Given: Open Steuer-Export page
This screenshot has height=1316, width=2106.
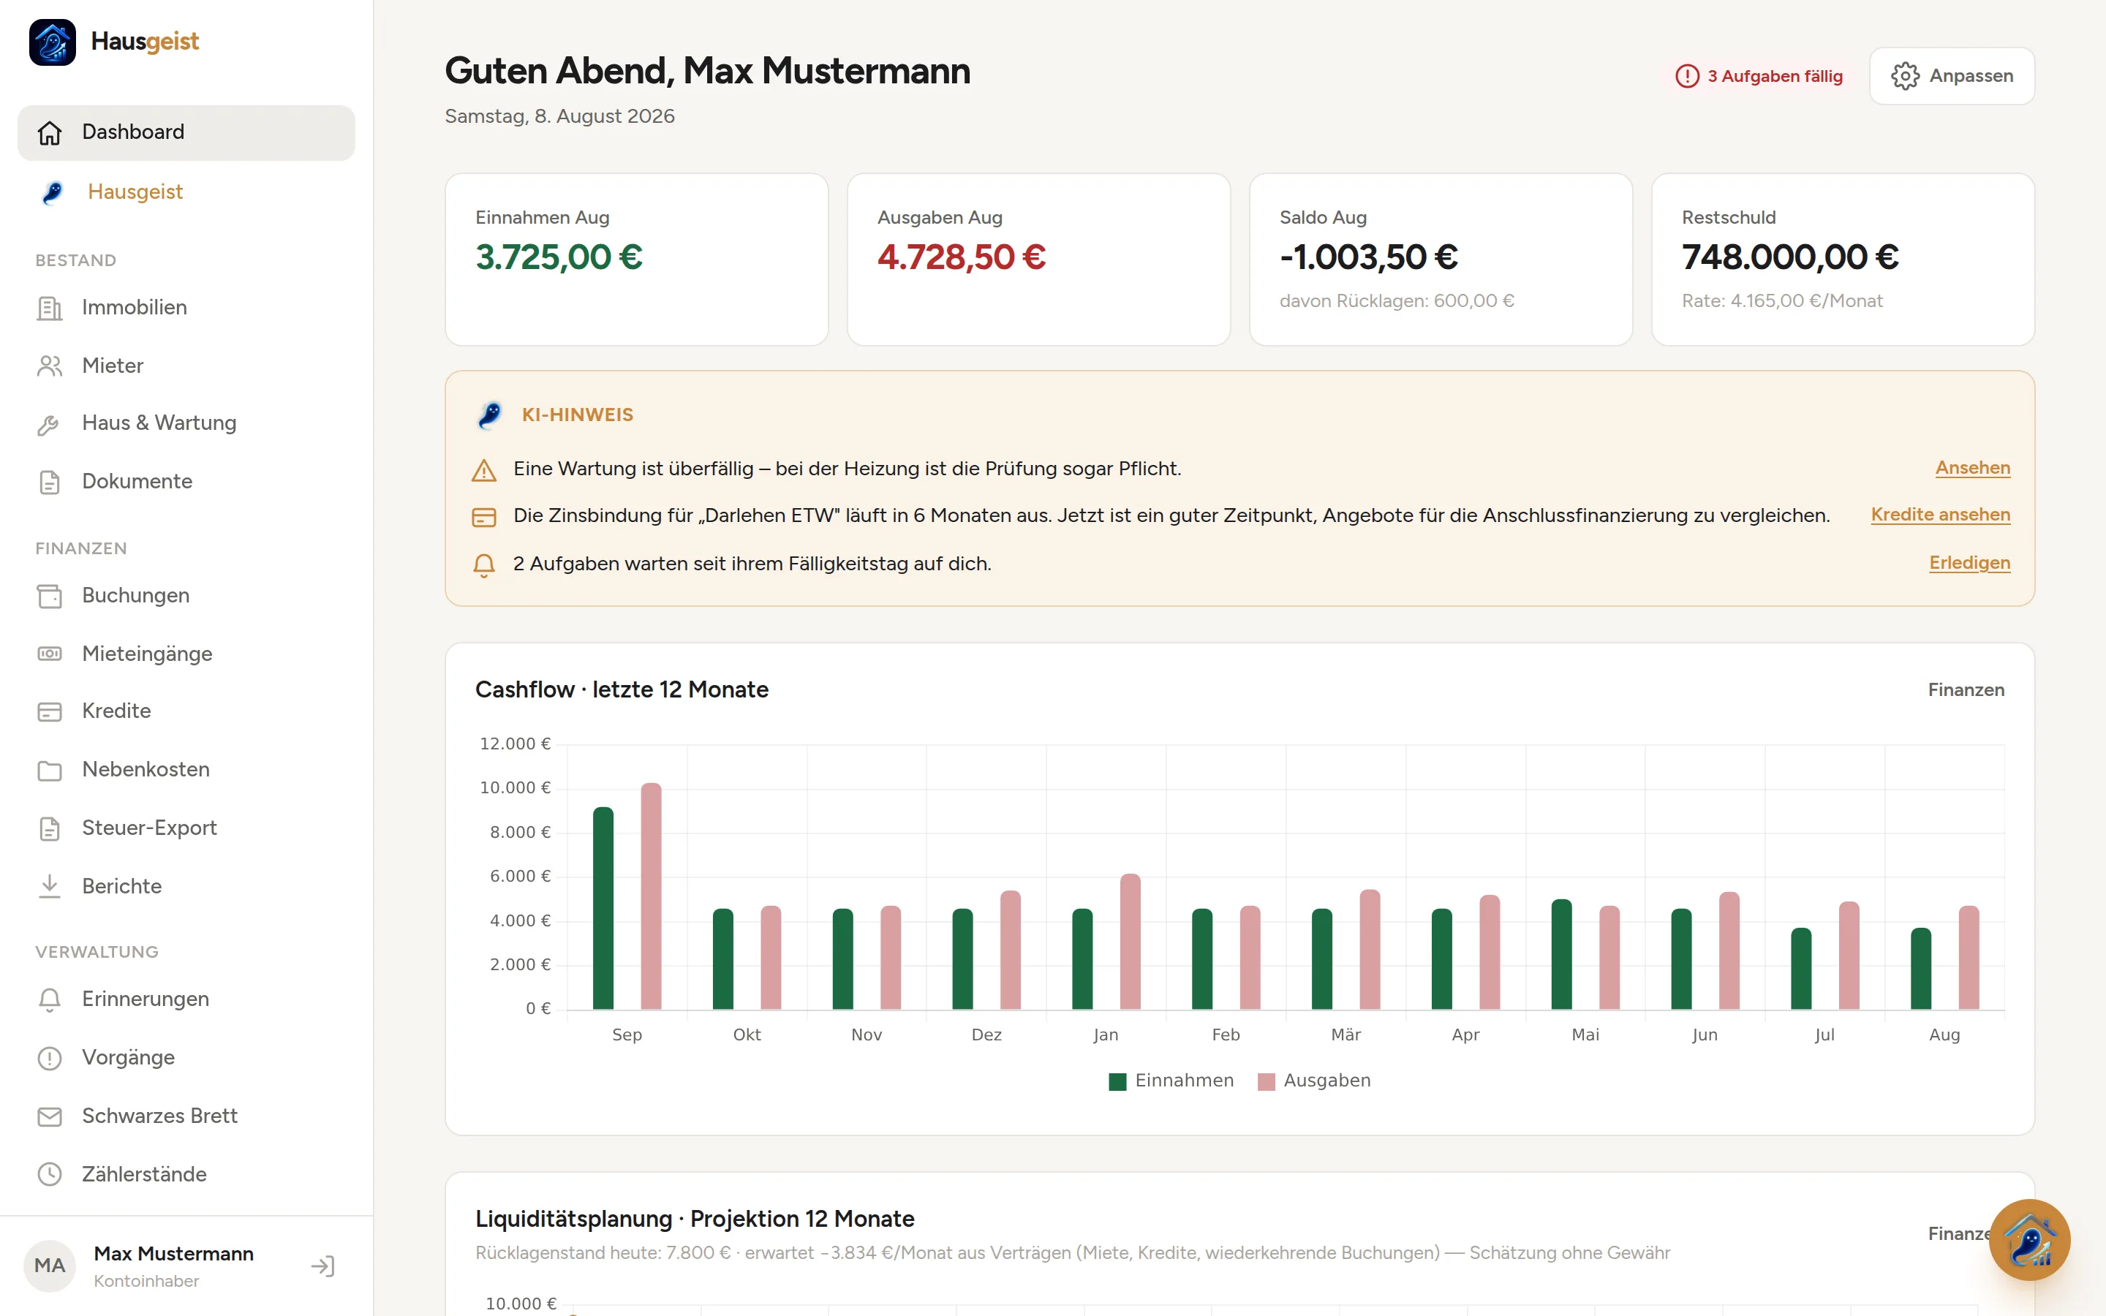Looking at the screenshot, I should [186, 828].
